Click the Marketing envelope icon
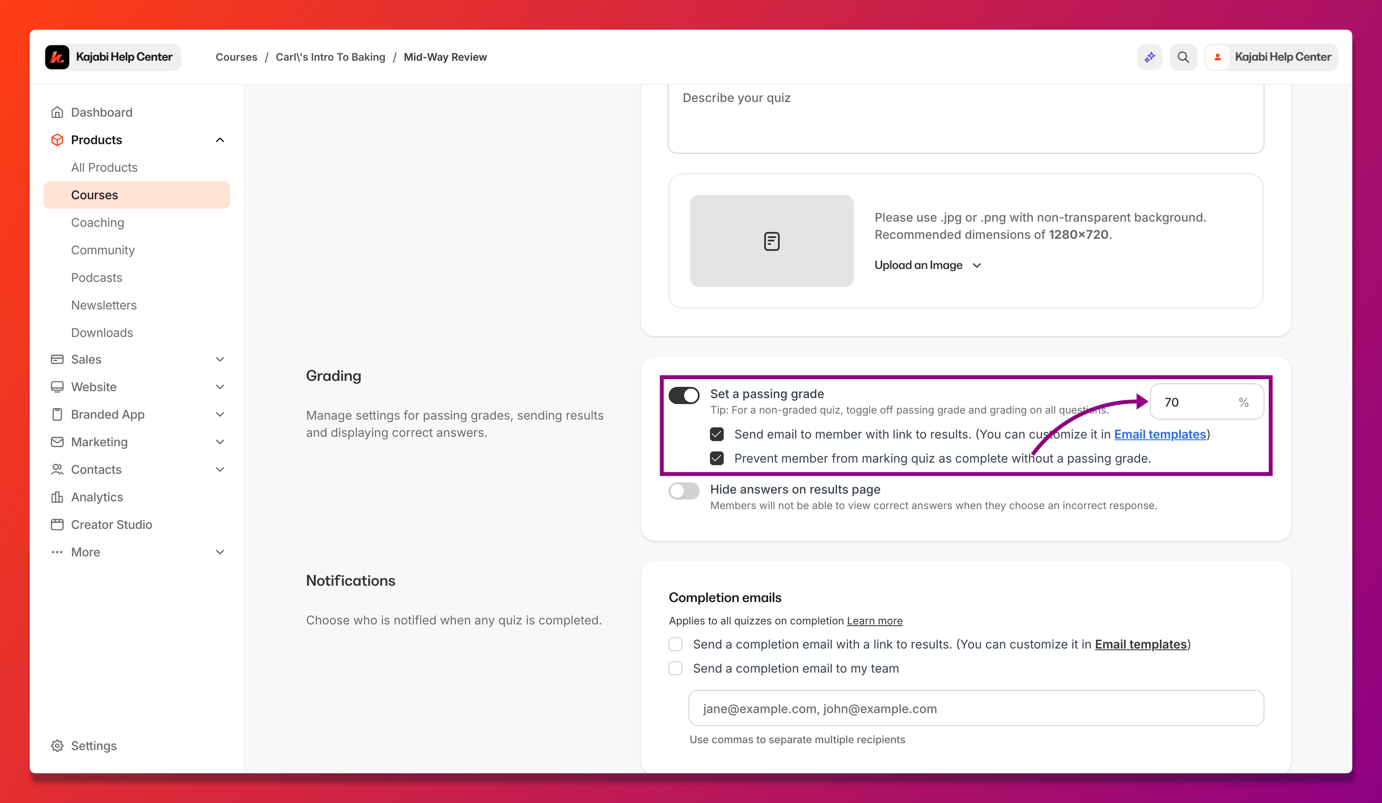Image resolution: width=1382 pixels, height=803 pixels. [57, 442]
